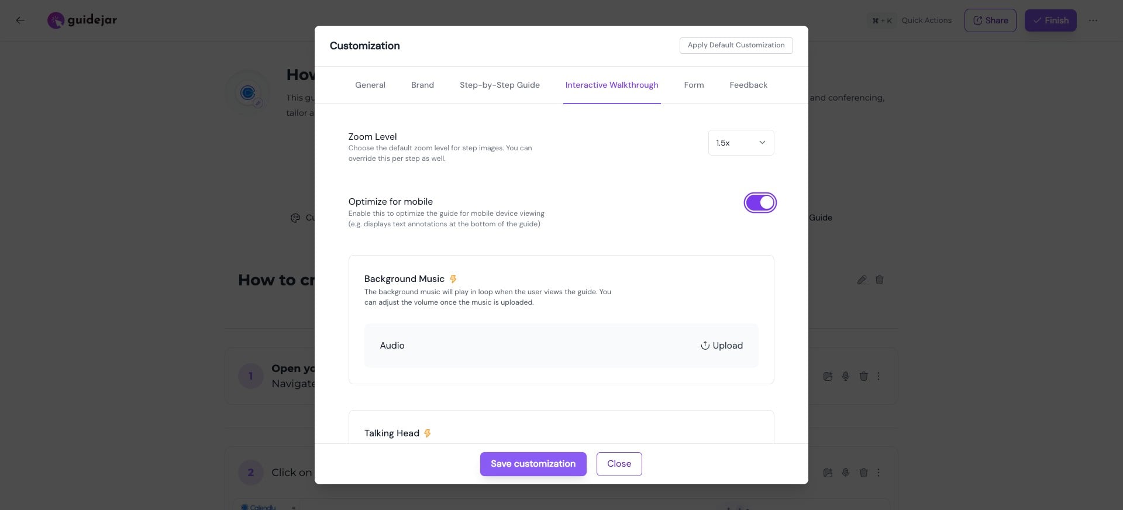
Task: Click the Share button in top bar
Action: pyautogui.click(x=990, y=20)
